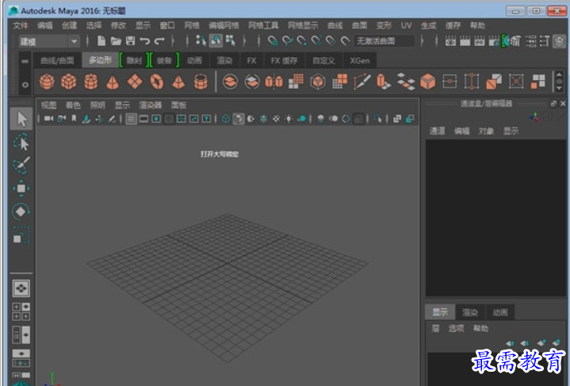Toggle the film gate display
The image size is (570, 386).
[x=143, y=119]
